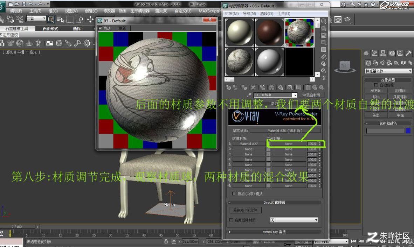Click the teapot Render Production icon
This screenshot has width=414, height=247.
pyautogui.click(x=347, y=19)
